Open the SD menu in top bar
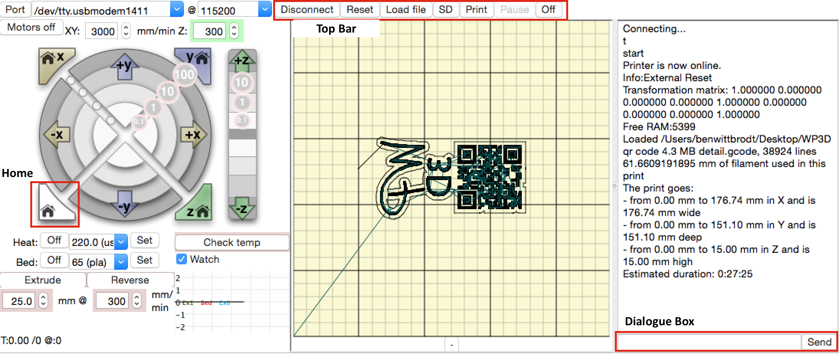 (x=446, y=10)
